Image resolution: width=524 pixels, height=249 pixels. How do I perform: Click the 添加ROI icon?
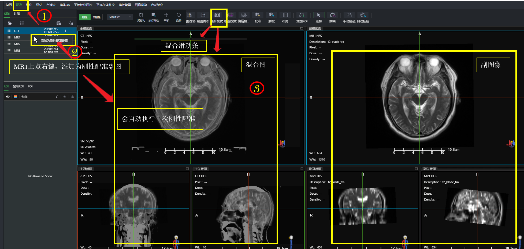302,17
